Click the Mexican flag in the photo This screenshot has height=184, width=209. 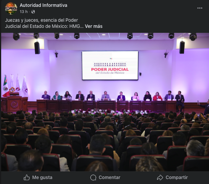5,86
